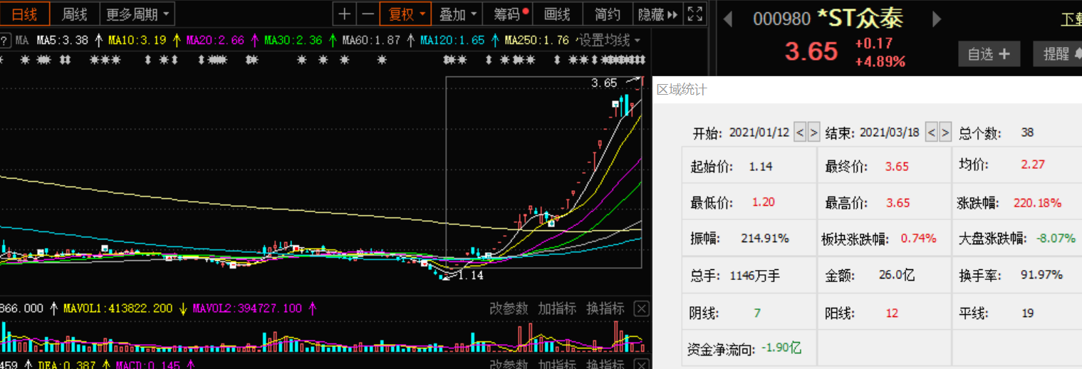Move start date 2021/01/12 later with > button
This screenshot has width=1082, height=369.
coord(813,132)
